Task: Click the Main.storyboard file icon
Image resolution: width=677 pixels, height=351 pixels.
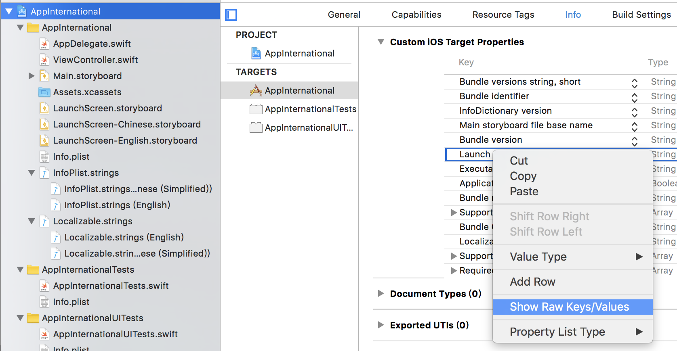Action: click(44, 76)
